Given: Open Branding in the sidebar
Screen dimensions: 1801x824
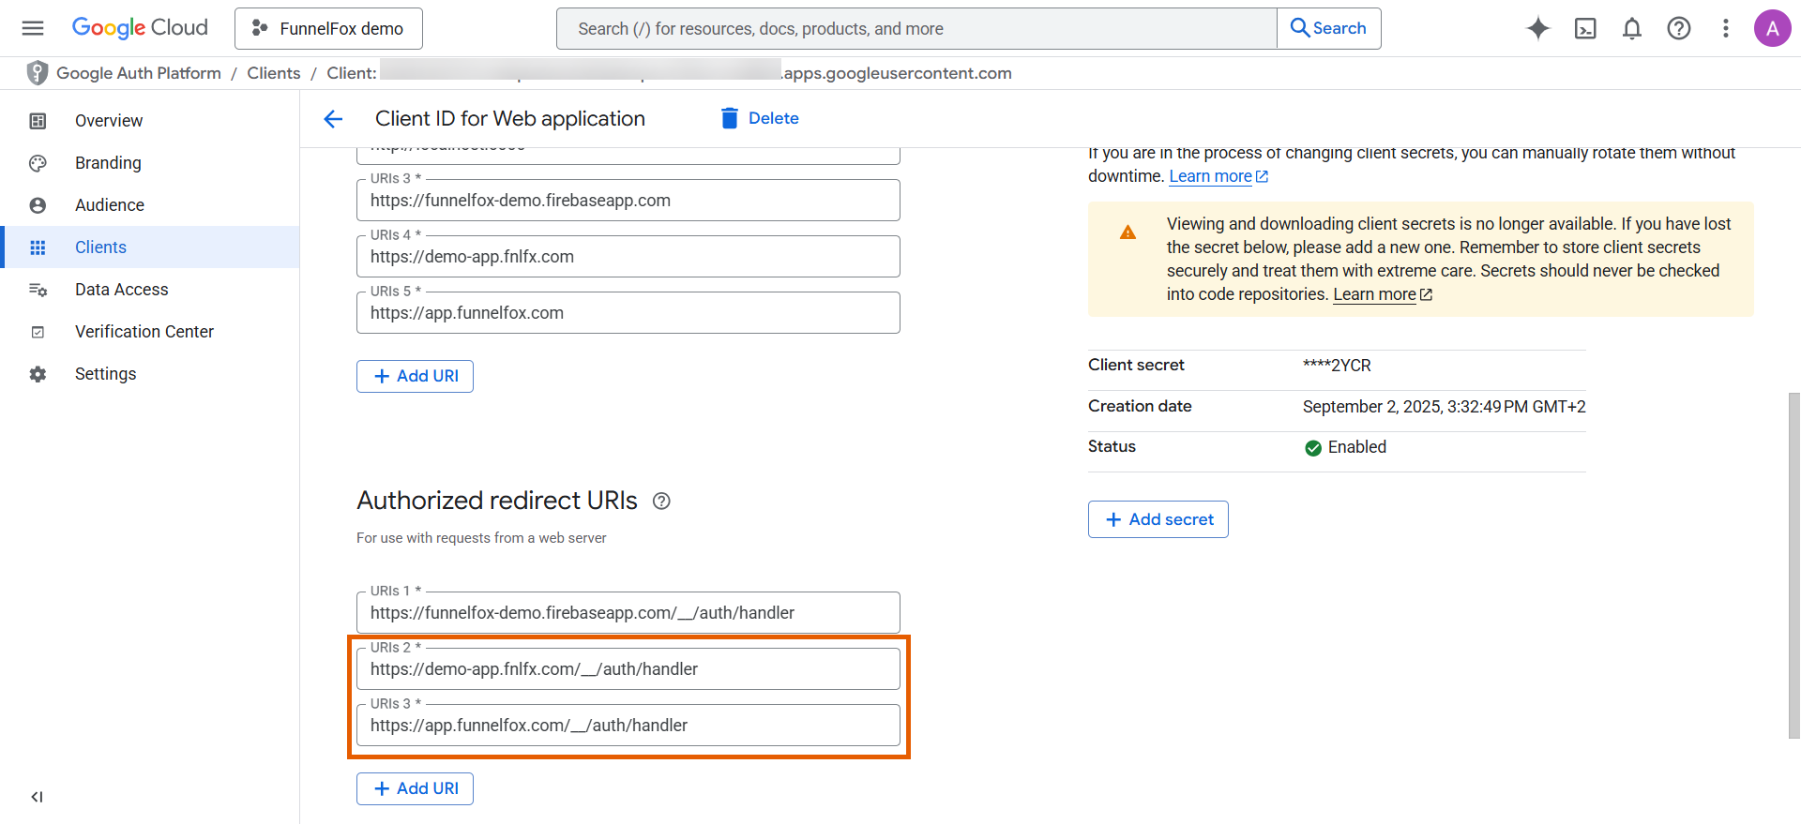Looking at the screenshot, I should (x=150, y=162).
